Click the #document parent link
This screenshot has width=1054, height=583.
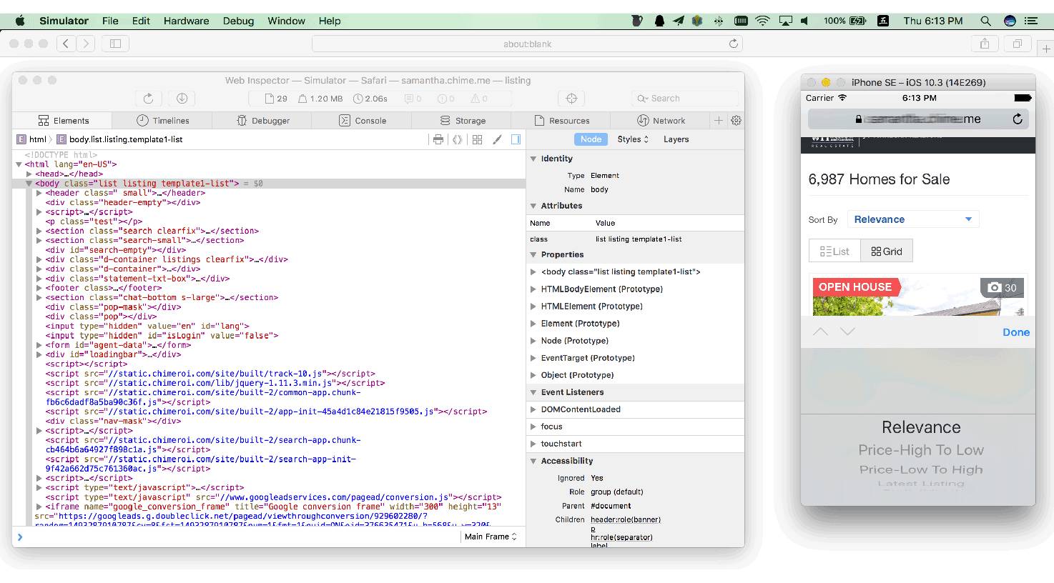pyautogui.click(x=611, y=506)
